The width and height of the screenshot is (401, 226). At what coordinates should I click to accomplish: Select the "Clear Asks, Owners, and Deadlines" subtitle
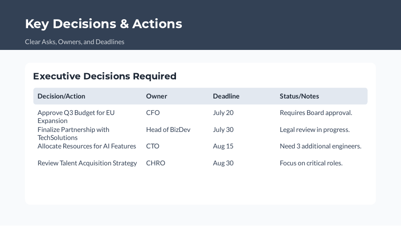74,42
